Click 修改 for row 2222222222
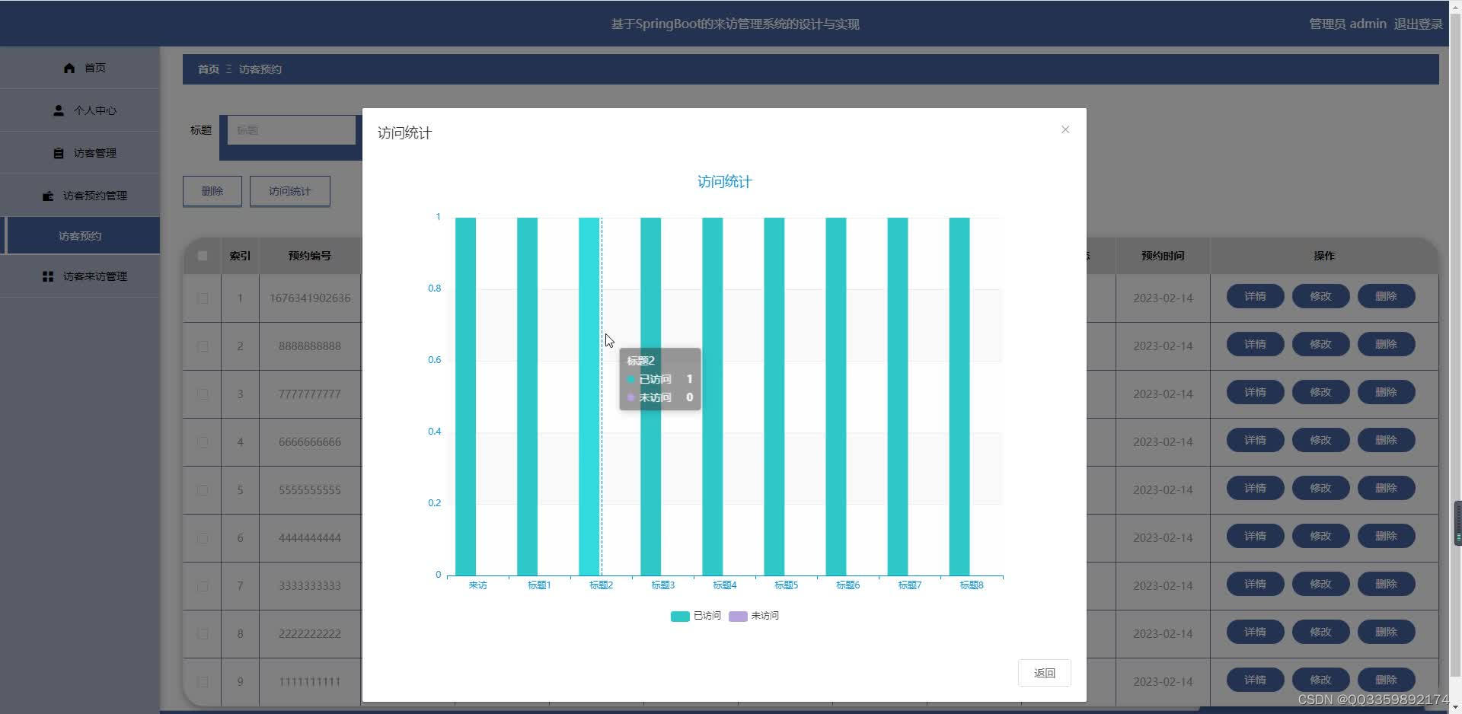The width and height of the screenshot is (1462, 714). pos(1320,632)
